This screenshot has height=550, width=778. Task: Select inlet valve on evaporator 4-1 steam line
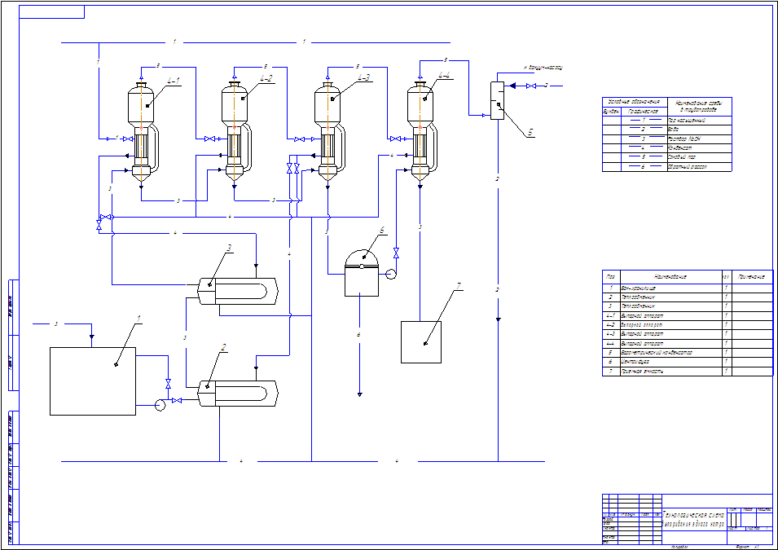(x=128, y=139)
